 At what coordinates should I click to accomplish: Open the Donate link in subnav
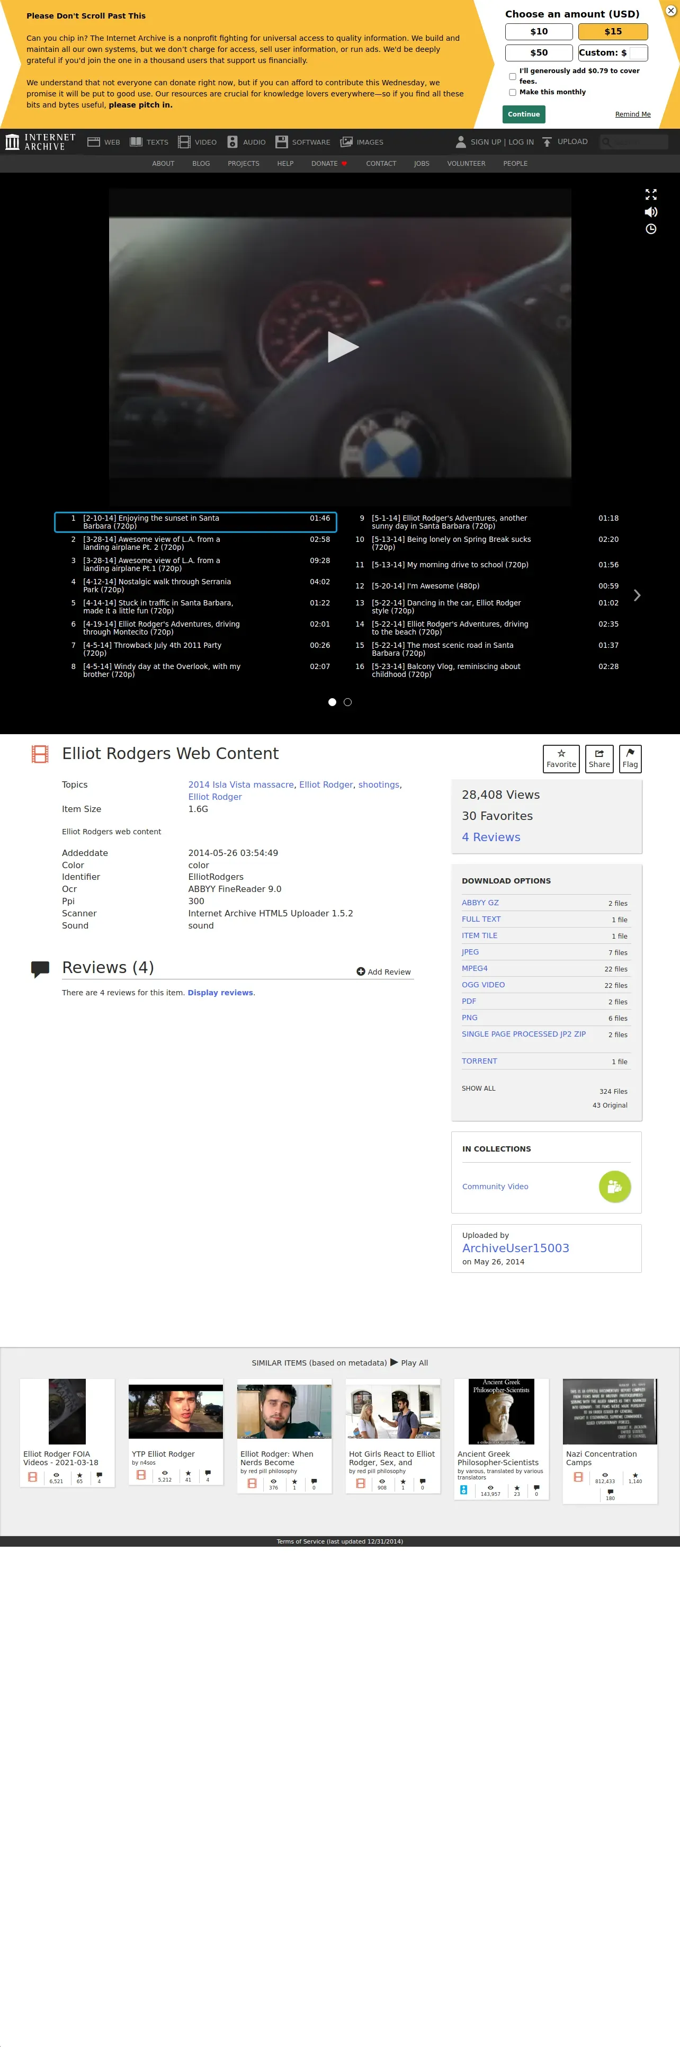click(x=329, y=164)
